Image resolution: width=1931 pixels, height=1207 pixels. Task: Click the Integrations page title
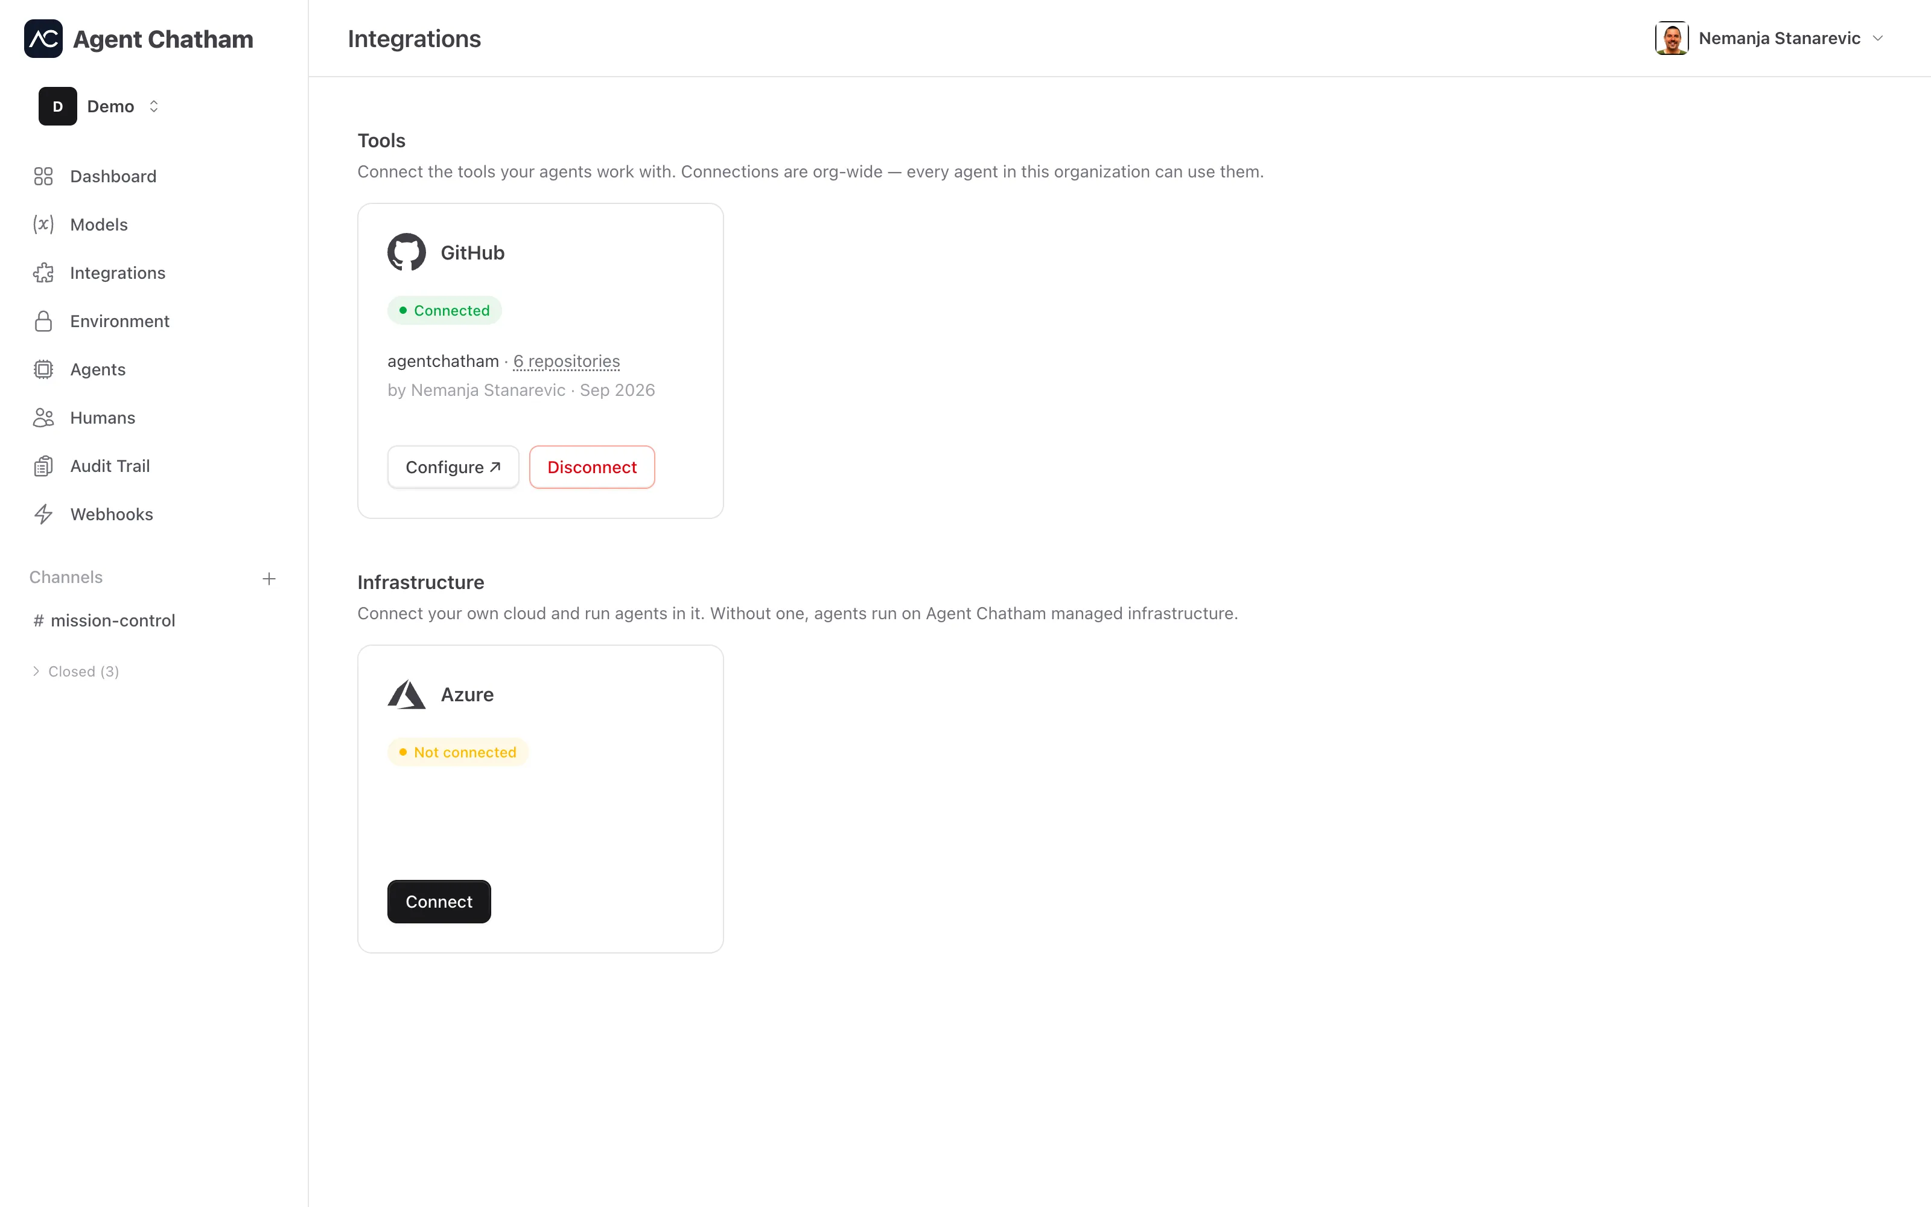coord(414,38)
